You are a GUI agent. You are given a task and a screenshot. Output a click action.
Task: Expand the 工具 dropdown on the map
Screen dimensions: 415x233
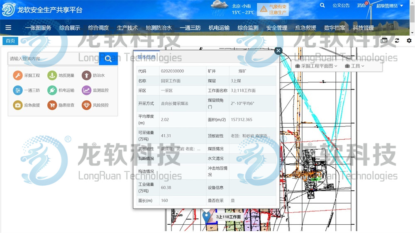354,66
